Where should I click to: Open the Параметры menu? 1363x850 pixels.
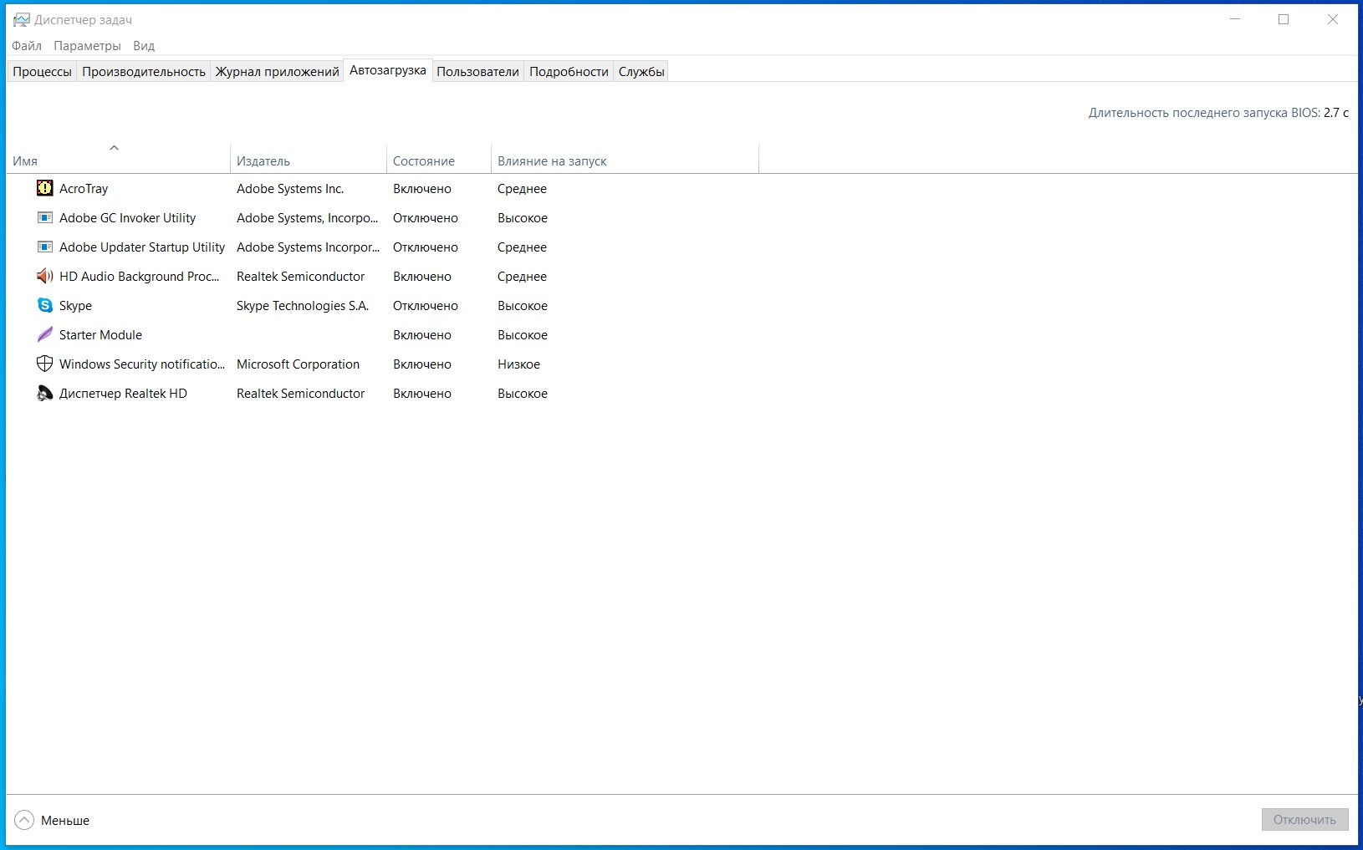(x=87, y=46)
